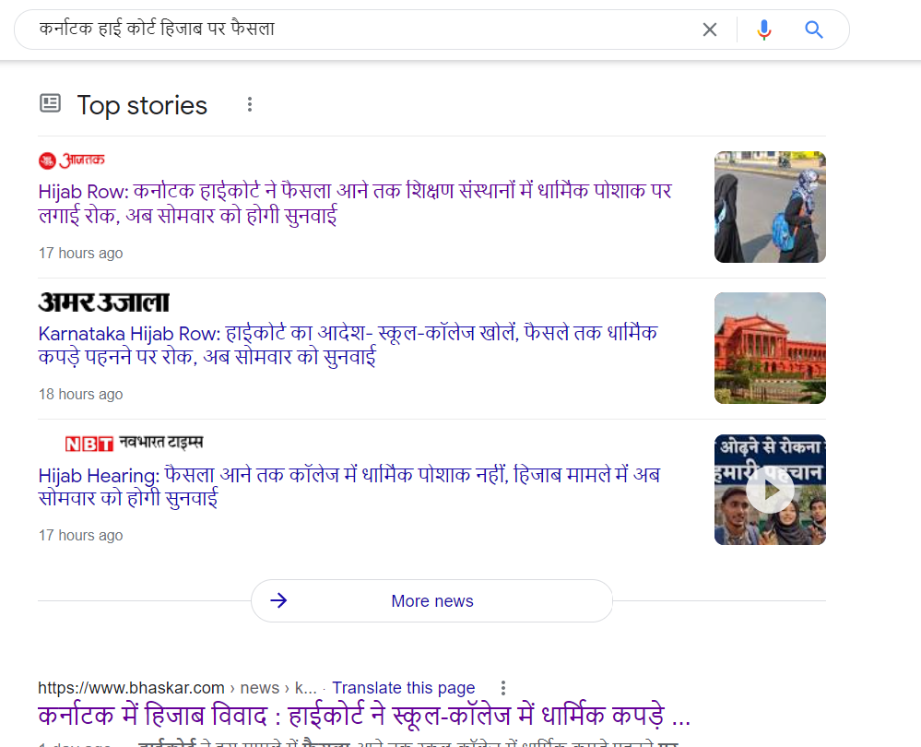Image resolution: width=921 pixels, height=747 pixels.
Task: Start voice search with the microphone icon
Action: coord(763,30)
